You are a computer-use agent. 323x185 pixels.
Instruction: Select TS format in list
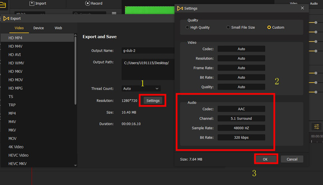[x=37, y=97]
